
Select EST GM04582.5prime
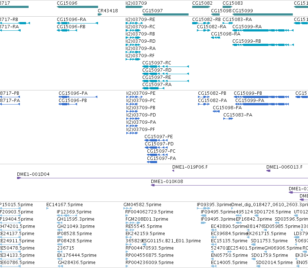(x=142, y=205)
